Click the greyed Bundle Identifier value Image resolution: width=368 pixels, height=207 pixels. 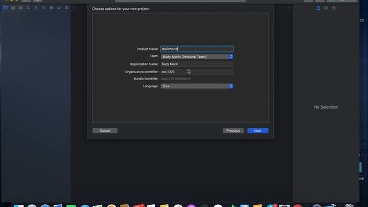pos(176,79)
